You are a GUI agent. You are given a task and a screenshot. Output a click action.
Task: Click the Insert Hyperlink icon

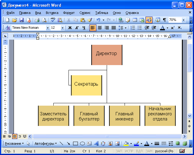[x=121, y=20]
